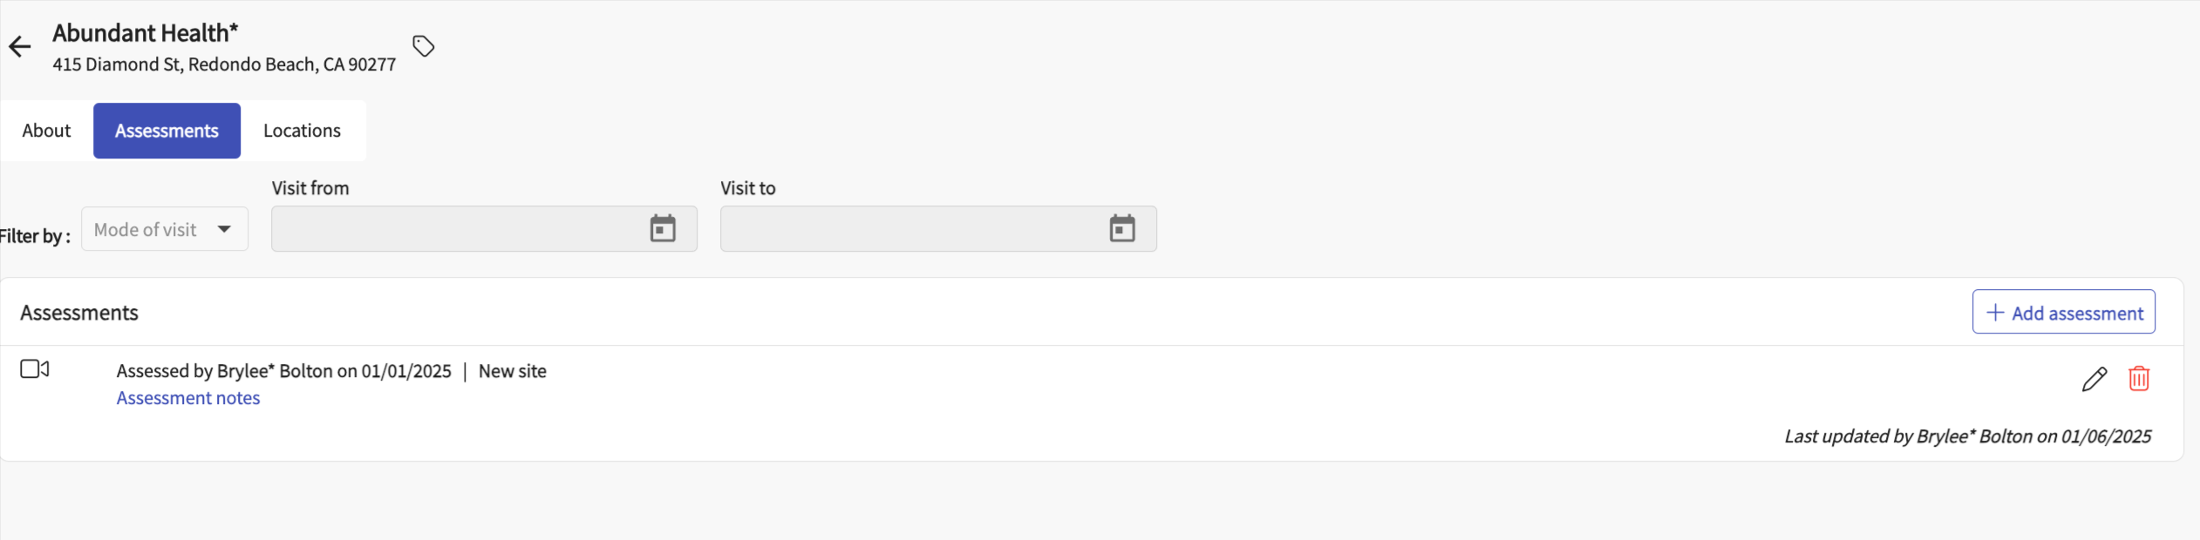Screen dimensions: 2200x540
Task: Click the 415 Diamond St address text
Action: [224, 64]
